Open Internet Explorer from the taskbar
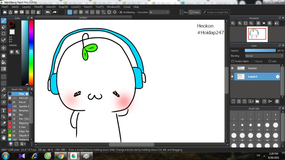This screenshot has width=285, height=160. (x=35, y=156)
